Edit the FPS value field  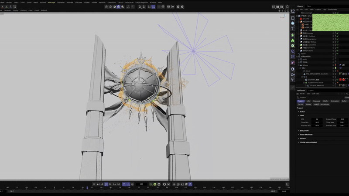click(317, 119)
